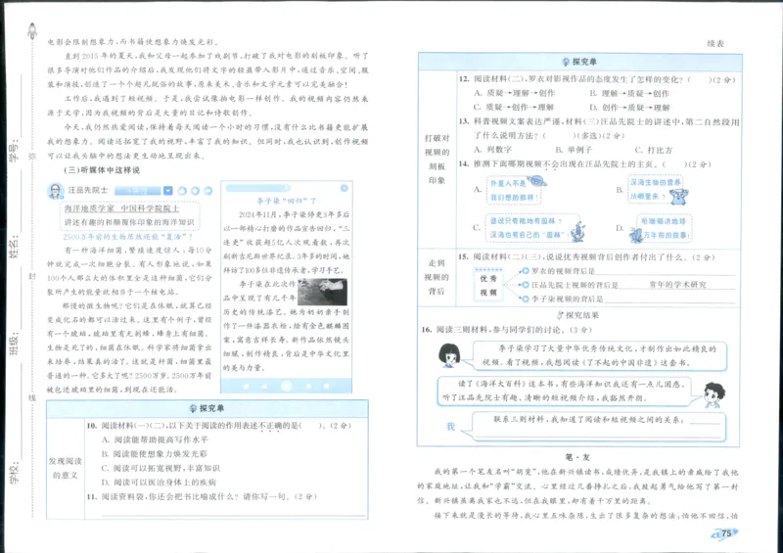Click the blue title 李子柒"回归"了
783x553 pixels.
[x=286, y=201]
